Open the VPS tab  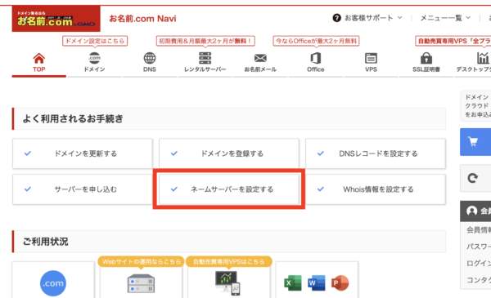click(x=371, y=63)
